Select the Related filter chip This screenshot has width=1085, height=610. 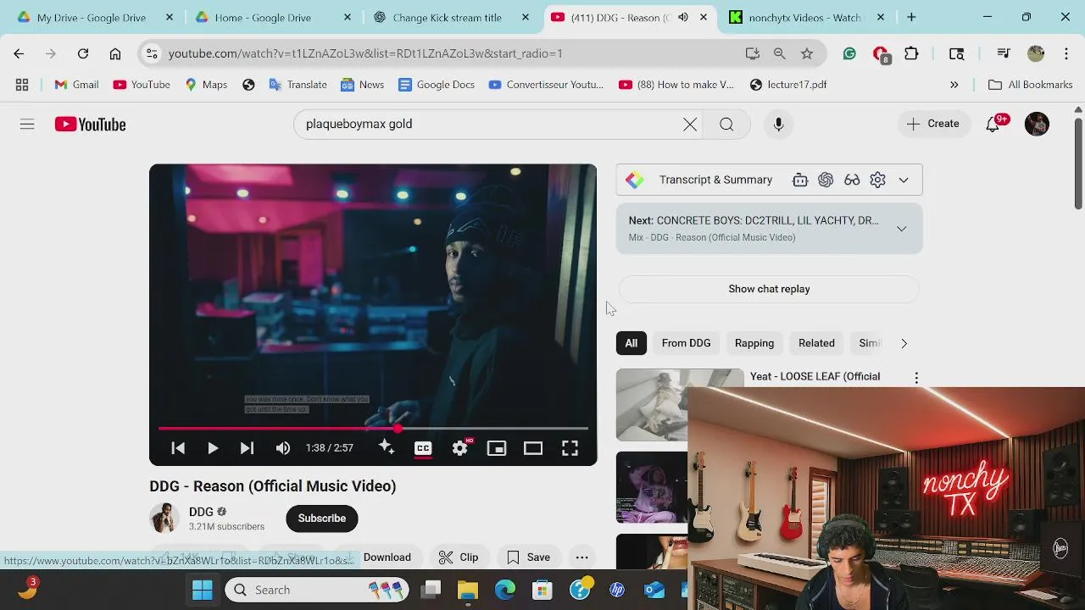[816, 343]
